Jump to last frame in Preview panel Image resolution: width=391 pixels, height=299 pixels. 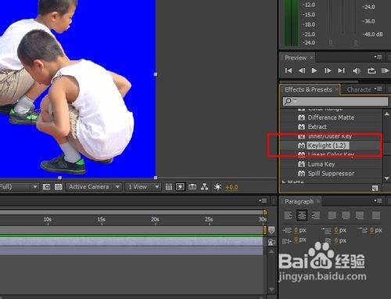point(341,70)
